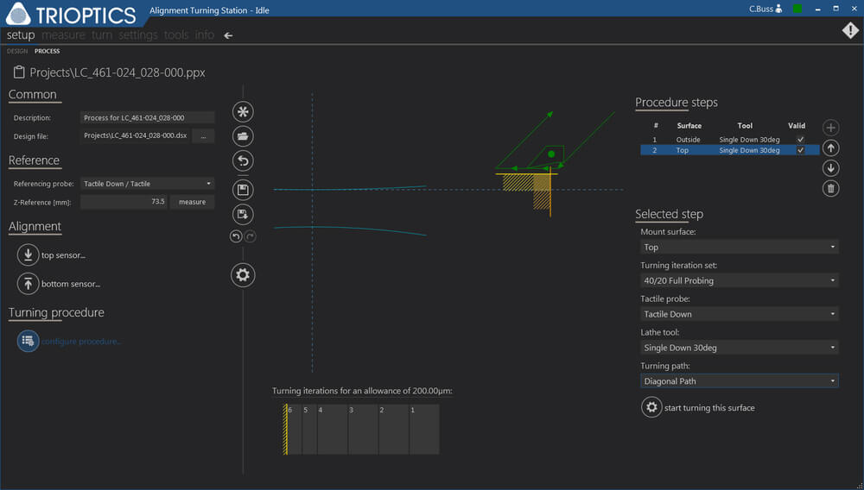Viewport: 864px width, 490px height.
Task: Move selected procedure step down
Action: (x=830, y=168)
